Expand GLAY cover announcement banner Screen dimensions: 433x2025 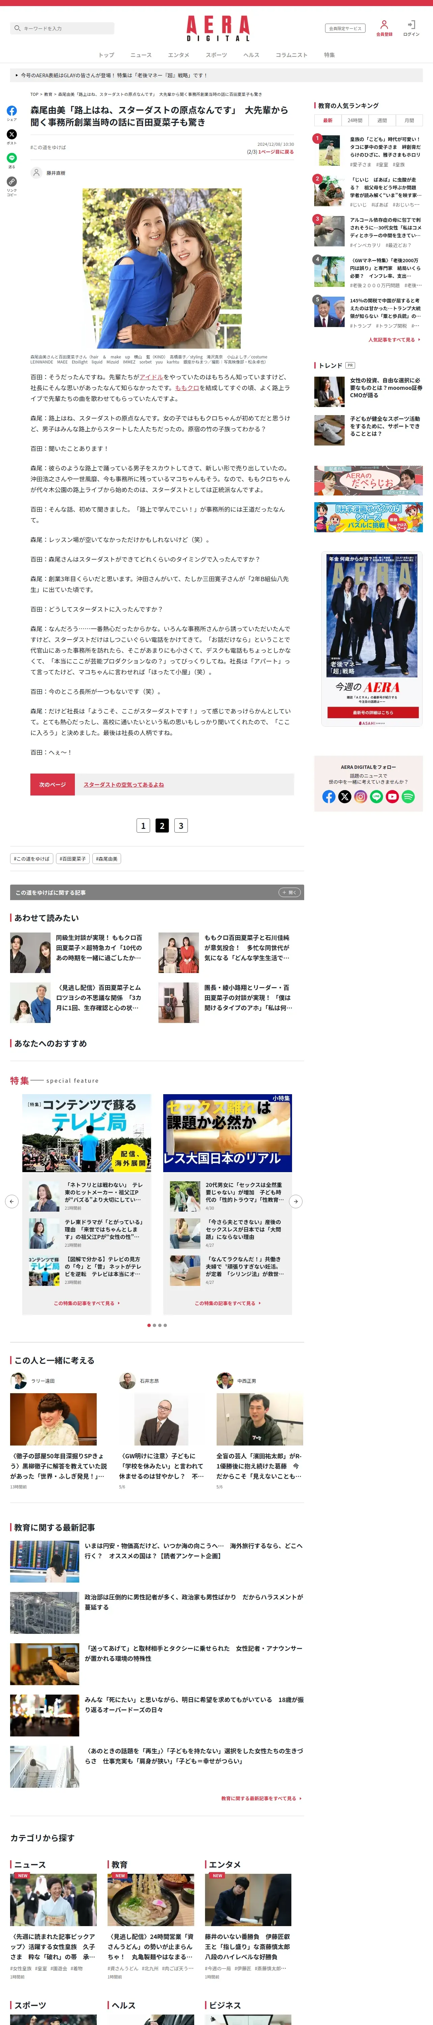pyautogui.click(x=216, y=76)
